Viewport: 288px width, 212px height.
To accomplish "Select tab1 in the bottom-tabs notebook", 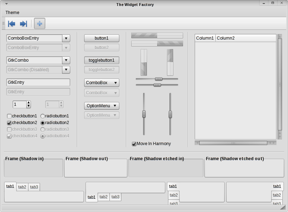I will pyautogui.click(x=92, y=197).
